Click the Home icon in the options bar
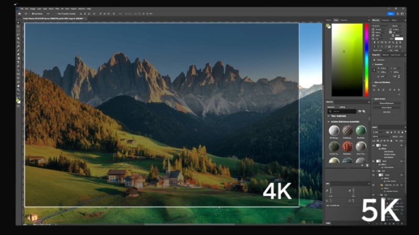 click(19, 14)
